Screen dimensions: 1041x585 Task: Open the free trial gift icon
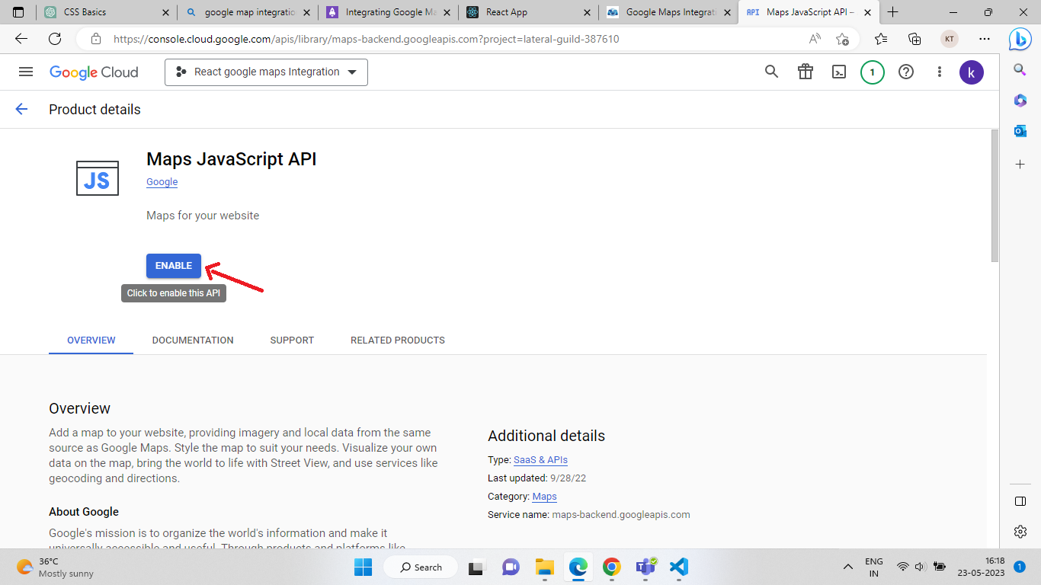(805, 72)
